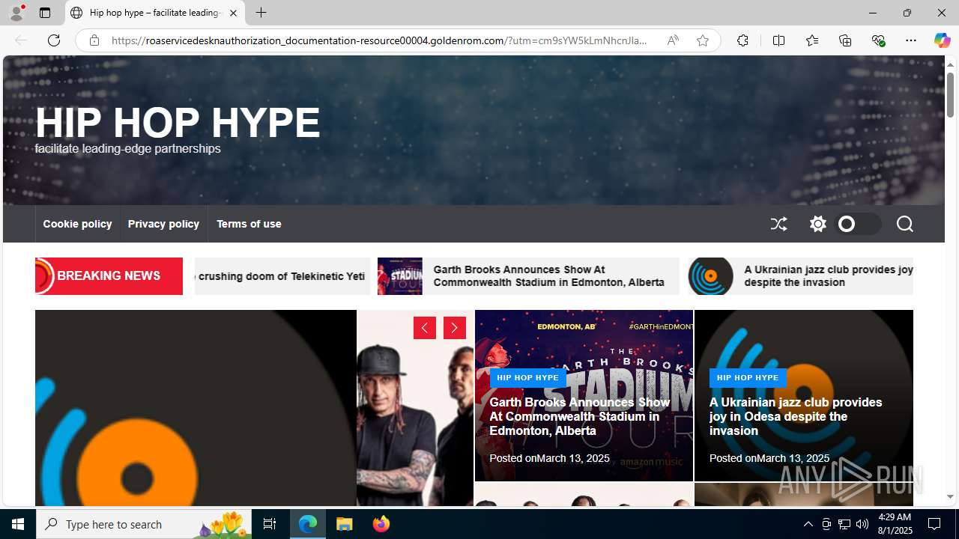Close the Hip hop hype tab
The height and width of the screenshot is (539, 959).
[233, 13]
